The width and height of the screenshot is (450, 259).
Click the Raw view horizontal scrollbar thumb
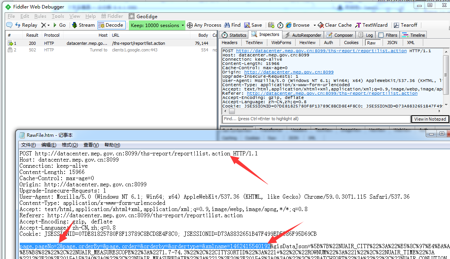(x=232, y=111)
